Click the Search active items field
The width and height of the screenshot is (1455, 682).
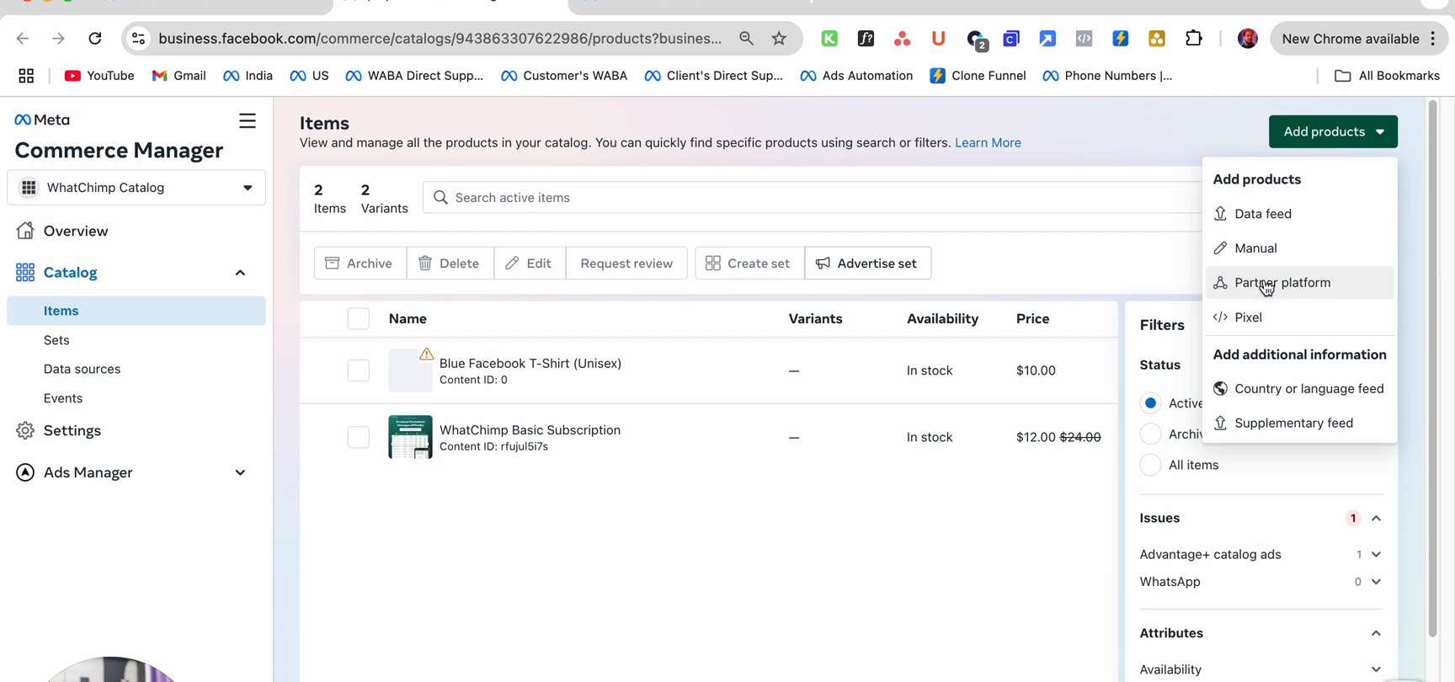813,198
